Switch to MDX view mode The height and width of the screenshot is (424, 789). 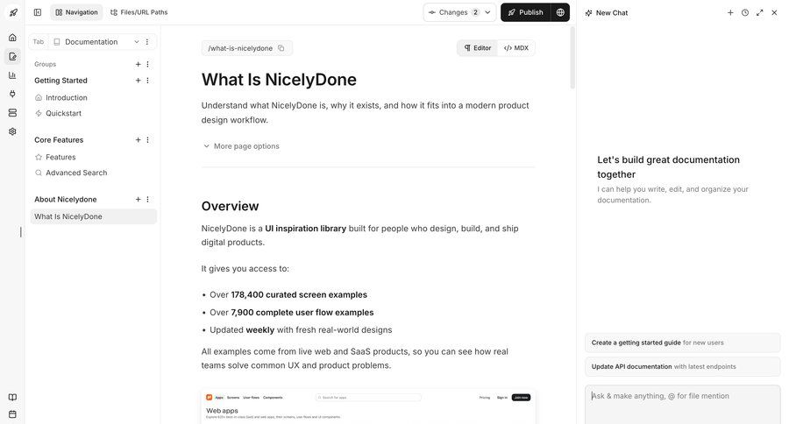pos(516,48)
